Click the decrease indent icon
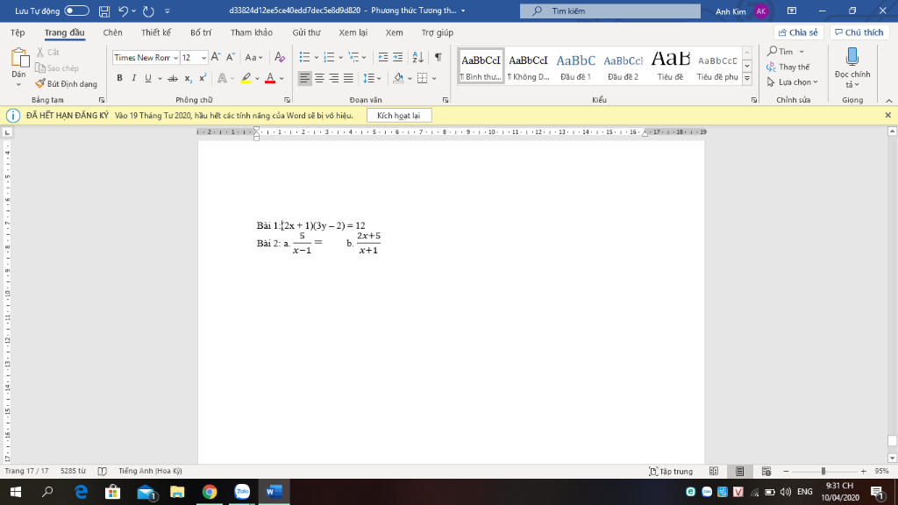Image resolution: width=898 pixels, height=505 pixels. click(x=382, y=57)
